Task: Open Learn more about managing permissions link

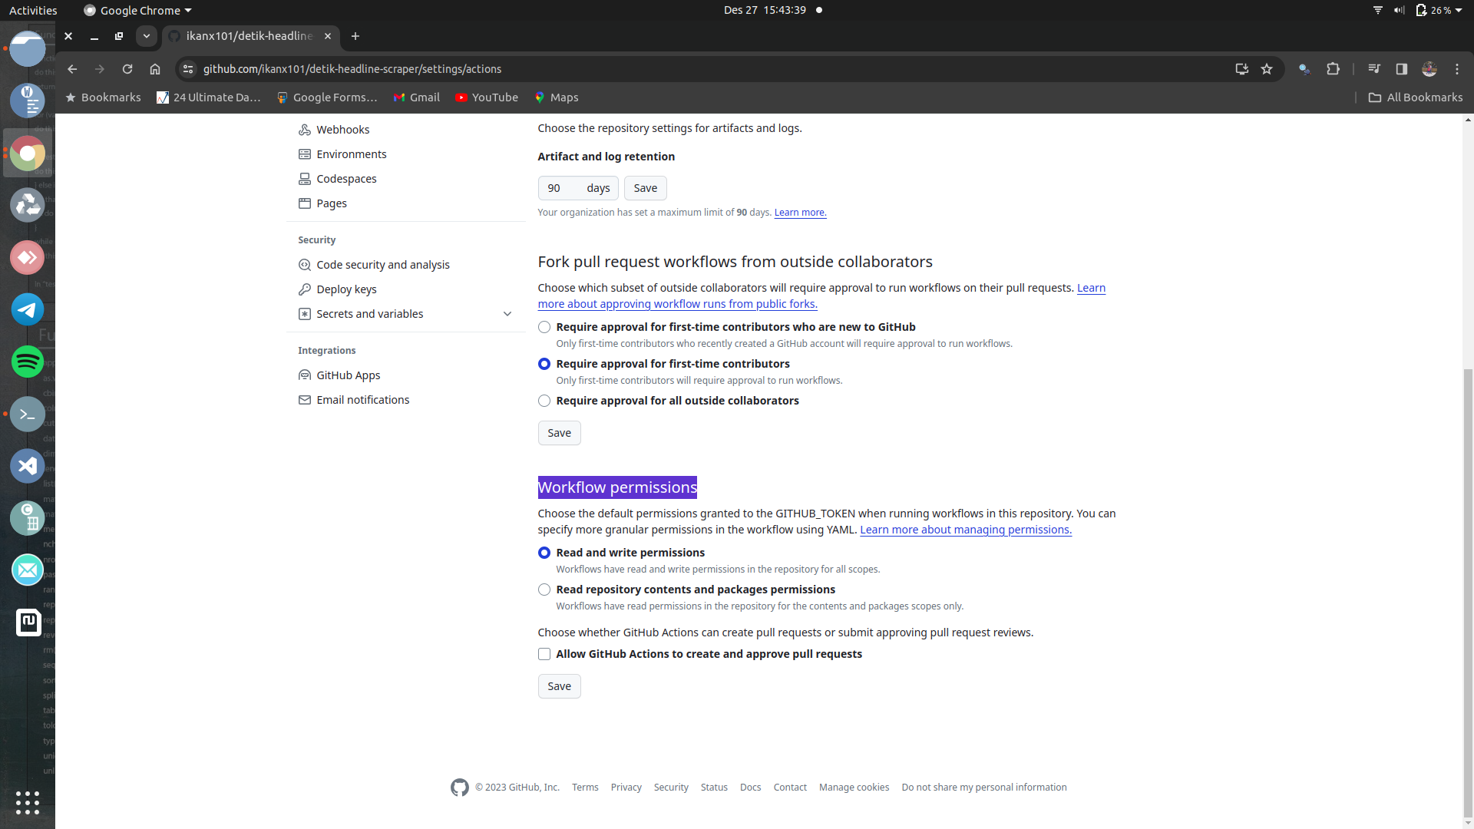Action: click(965, 530)
